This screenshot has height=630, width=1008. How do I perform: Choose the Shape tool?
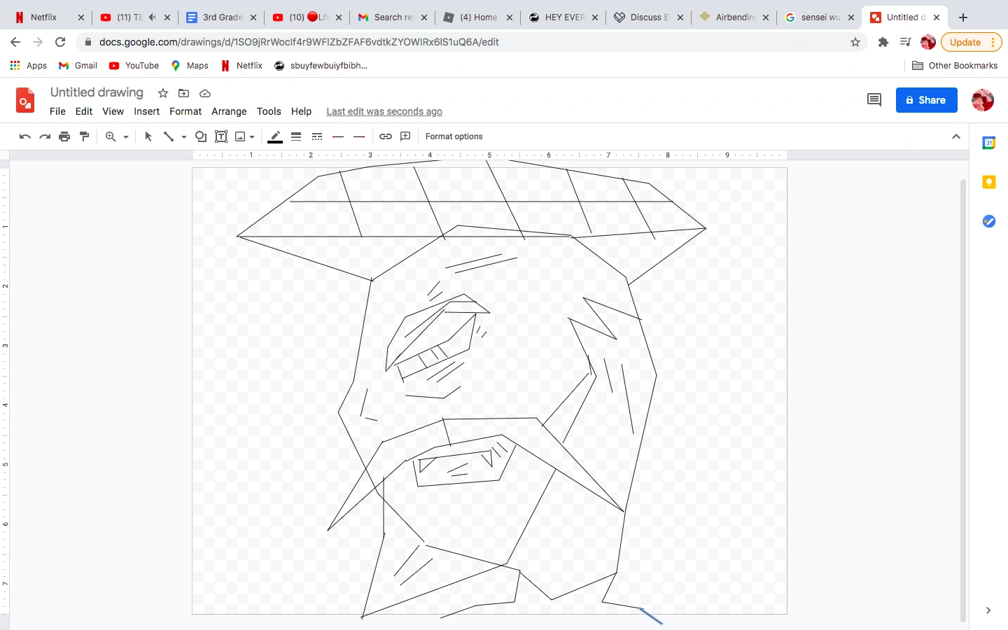[x=201, y=136]
